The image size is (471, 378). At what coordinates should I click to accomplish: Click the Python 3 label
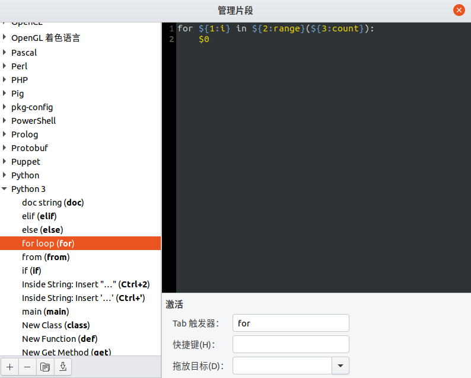[x=28, y=189]
